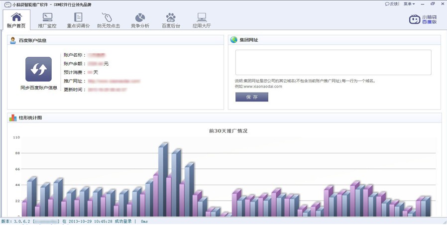Click inside the 集团网址 text box

[333, 62]
